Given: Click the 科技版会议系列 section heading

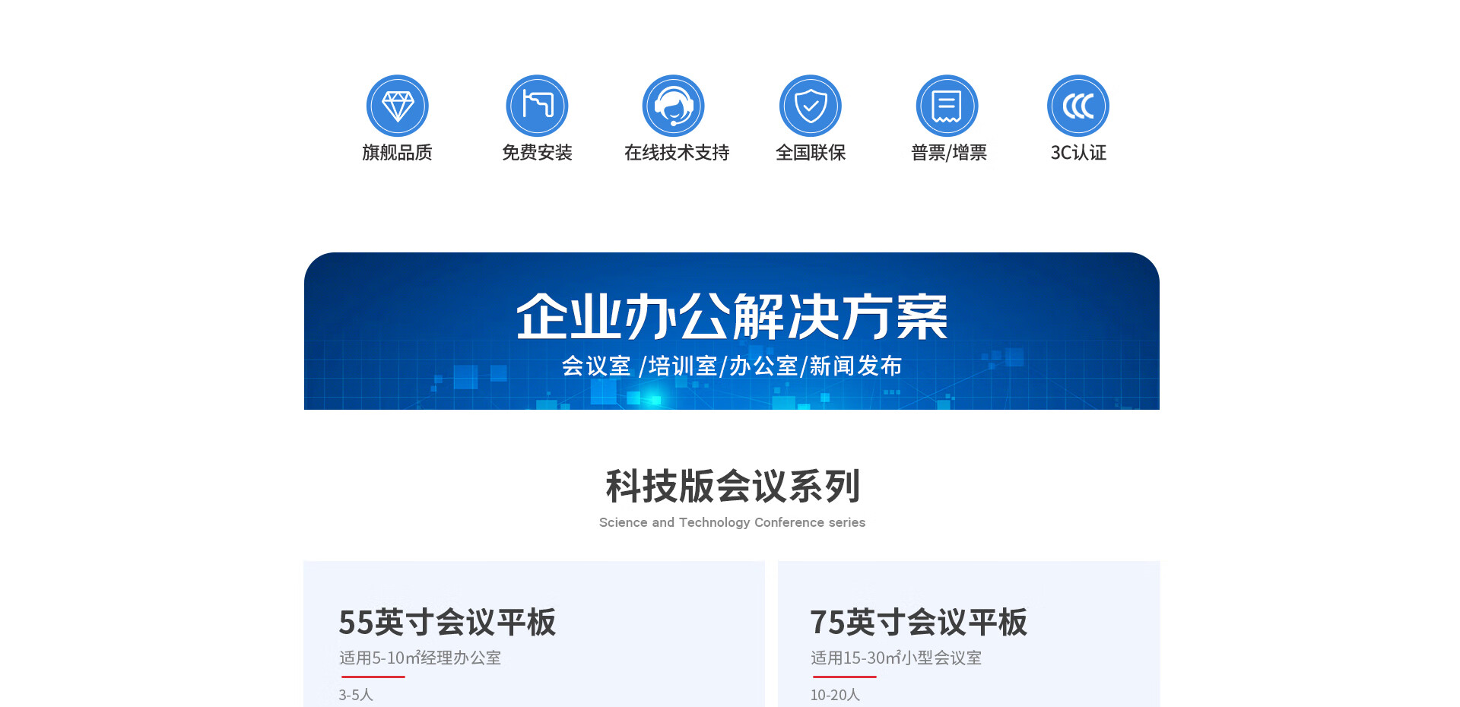Looking at the screenshot, I should (x=732, y=487).
